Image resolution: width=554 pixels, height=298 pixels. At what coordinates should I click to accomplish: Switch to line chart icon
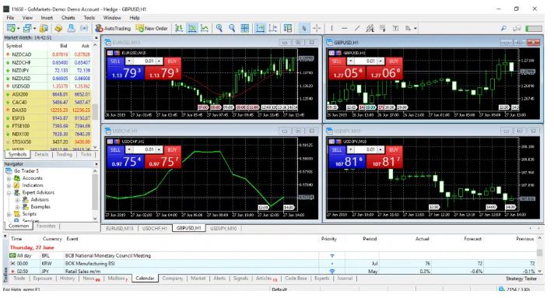tap(205, 28)
